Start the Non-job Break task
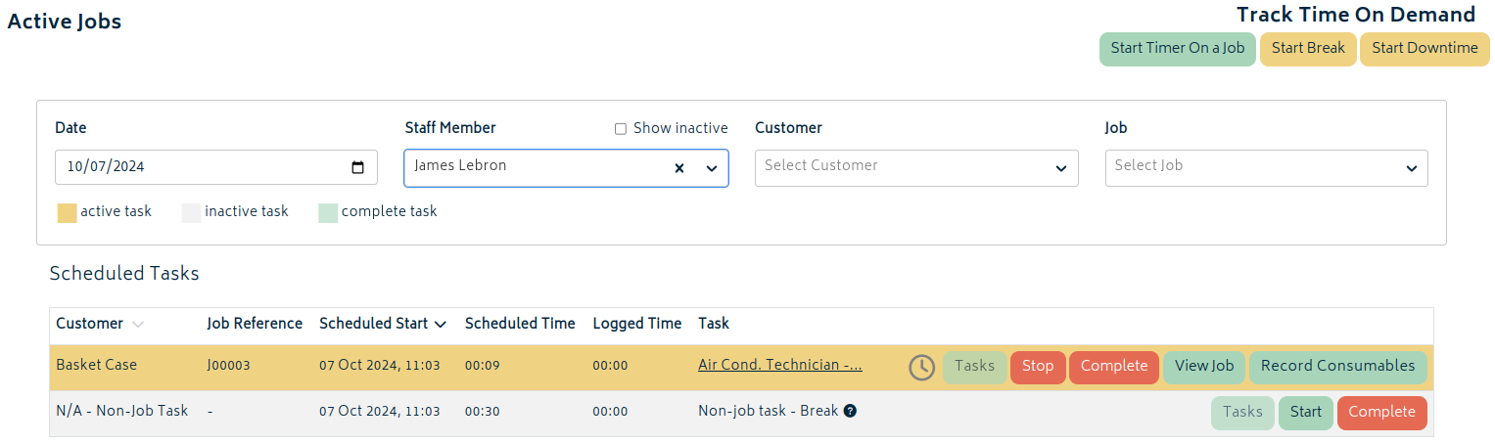Viewport: 1495px width, 445px height. coord(1306,413)
